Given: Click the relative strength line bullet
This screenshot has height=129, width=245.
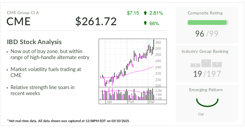Looking at the screenshot, I should (43, 90).
